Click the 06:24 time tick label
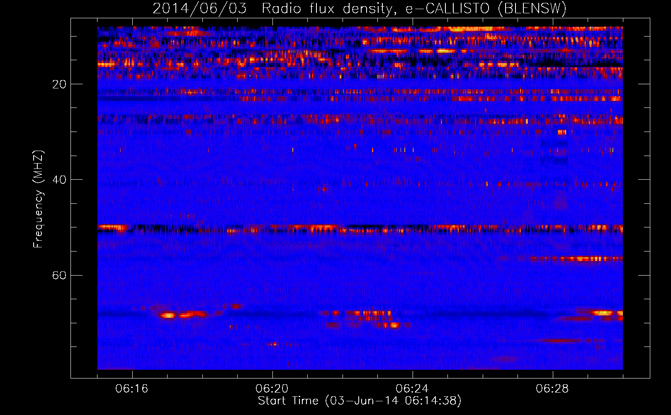This screenshot has width=671, height=415. tap(412, 389)
